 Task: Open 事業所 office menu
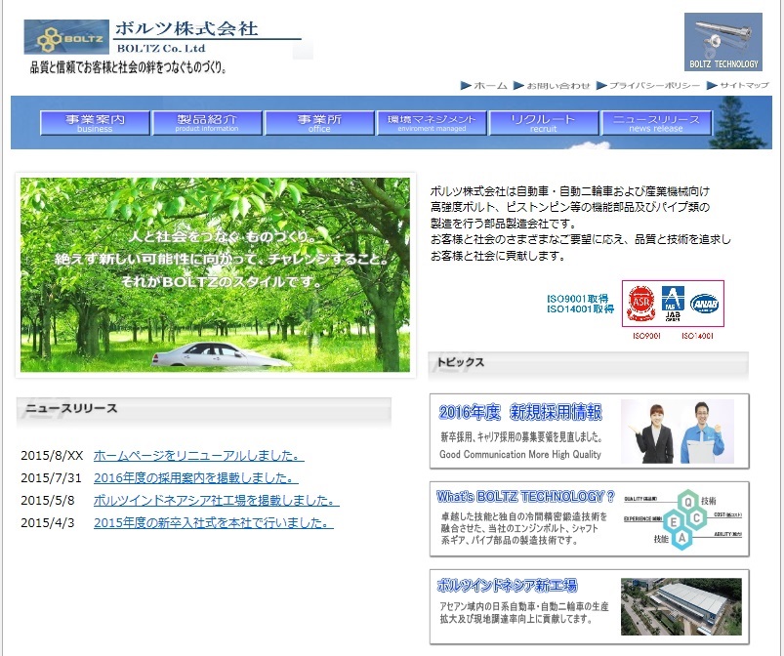(319, 123)
